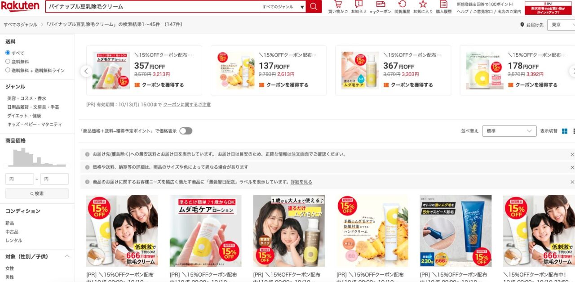Select the 送料無料 radio button

point(8,62)
